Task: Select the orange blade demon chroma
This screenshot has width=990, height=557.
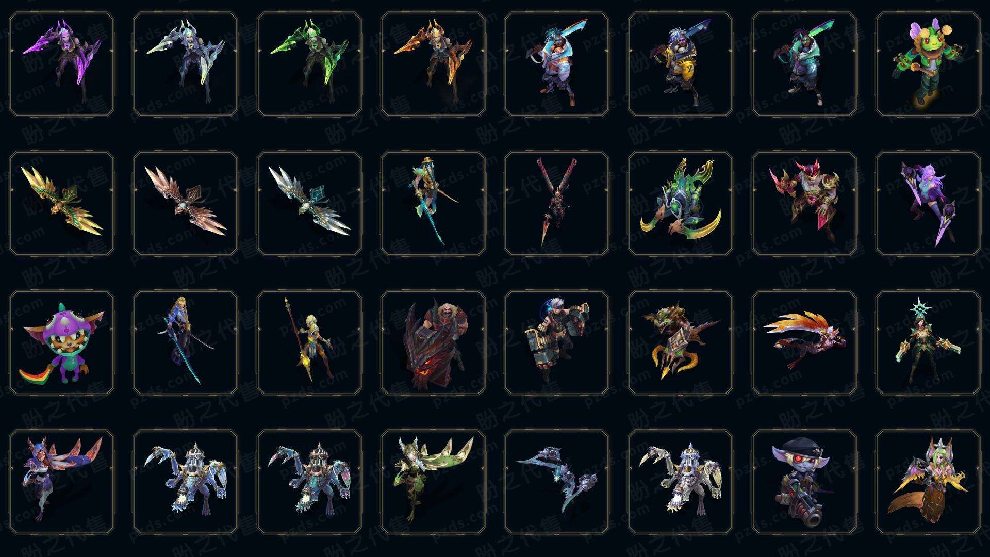Action: (433, 64)
